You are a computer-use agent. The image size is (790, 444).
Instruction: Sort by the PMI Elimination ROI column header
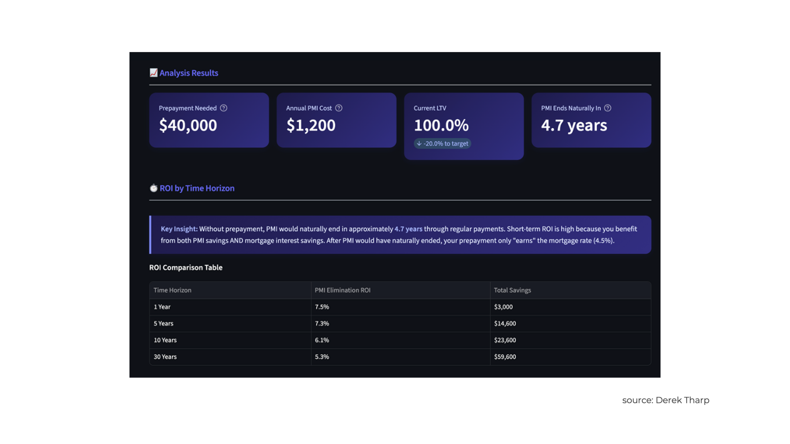click(342, 290)
